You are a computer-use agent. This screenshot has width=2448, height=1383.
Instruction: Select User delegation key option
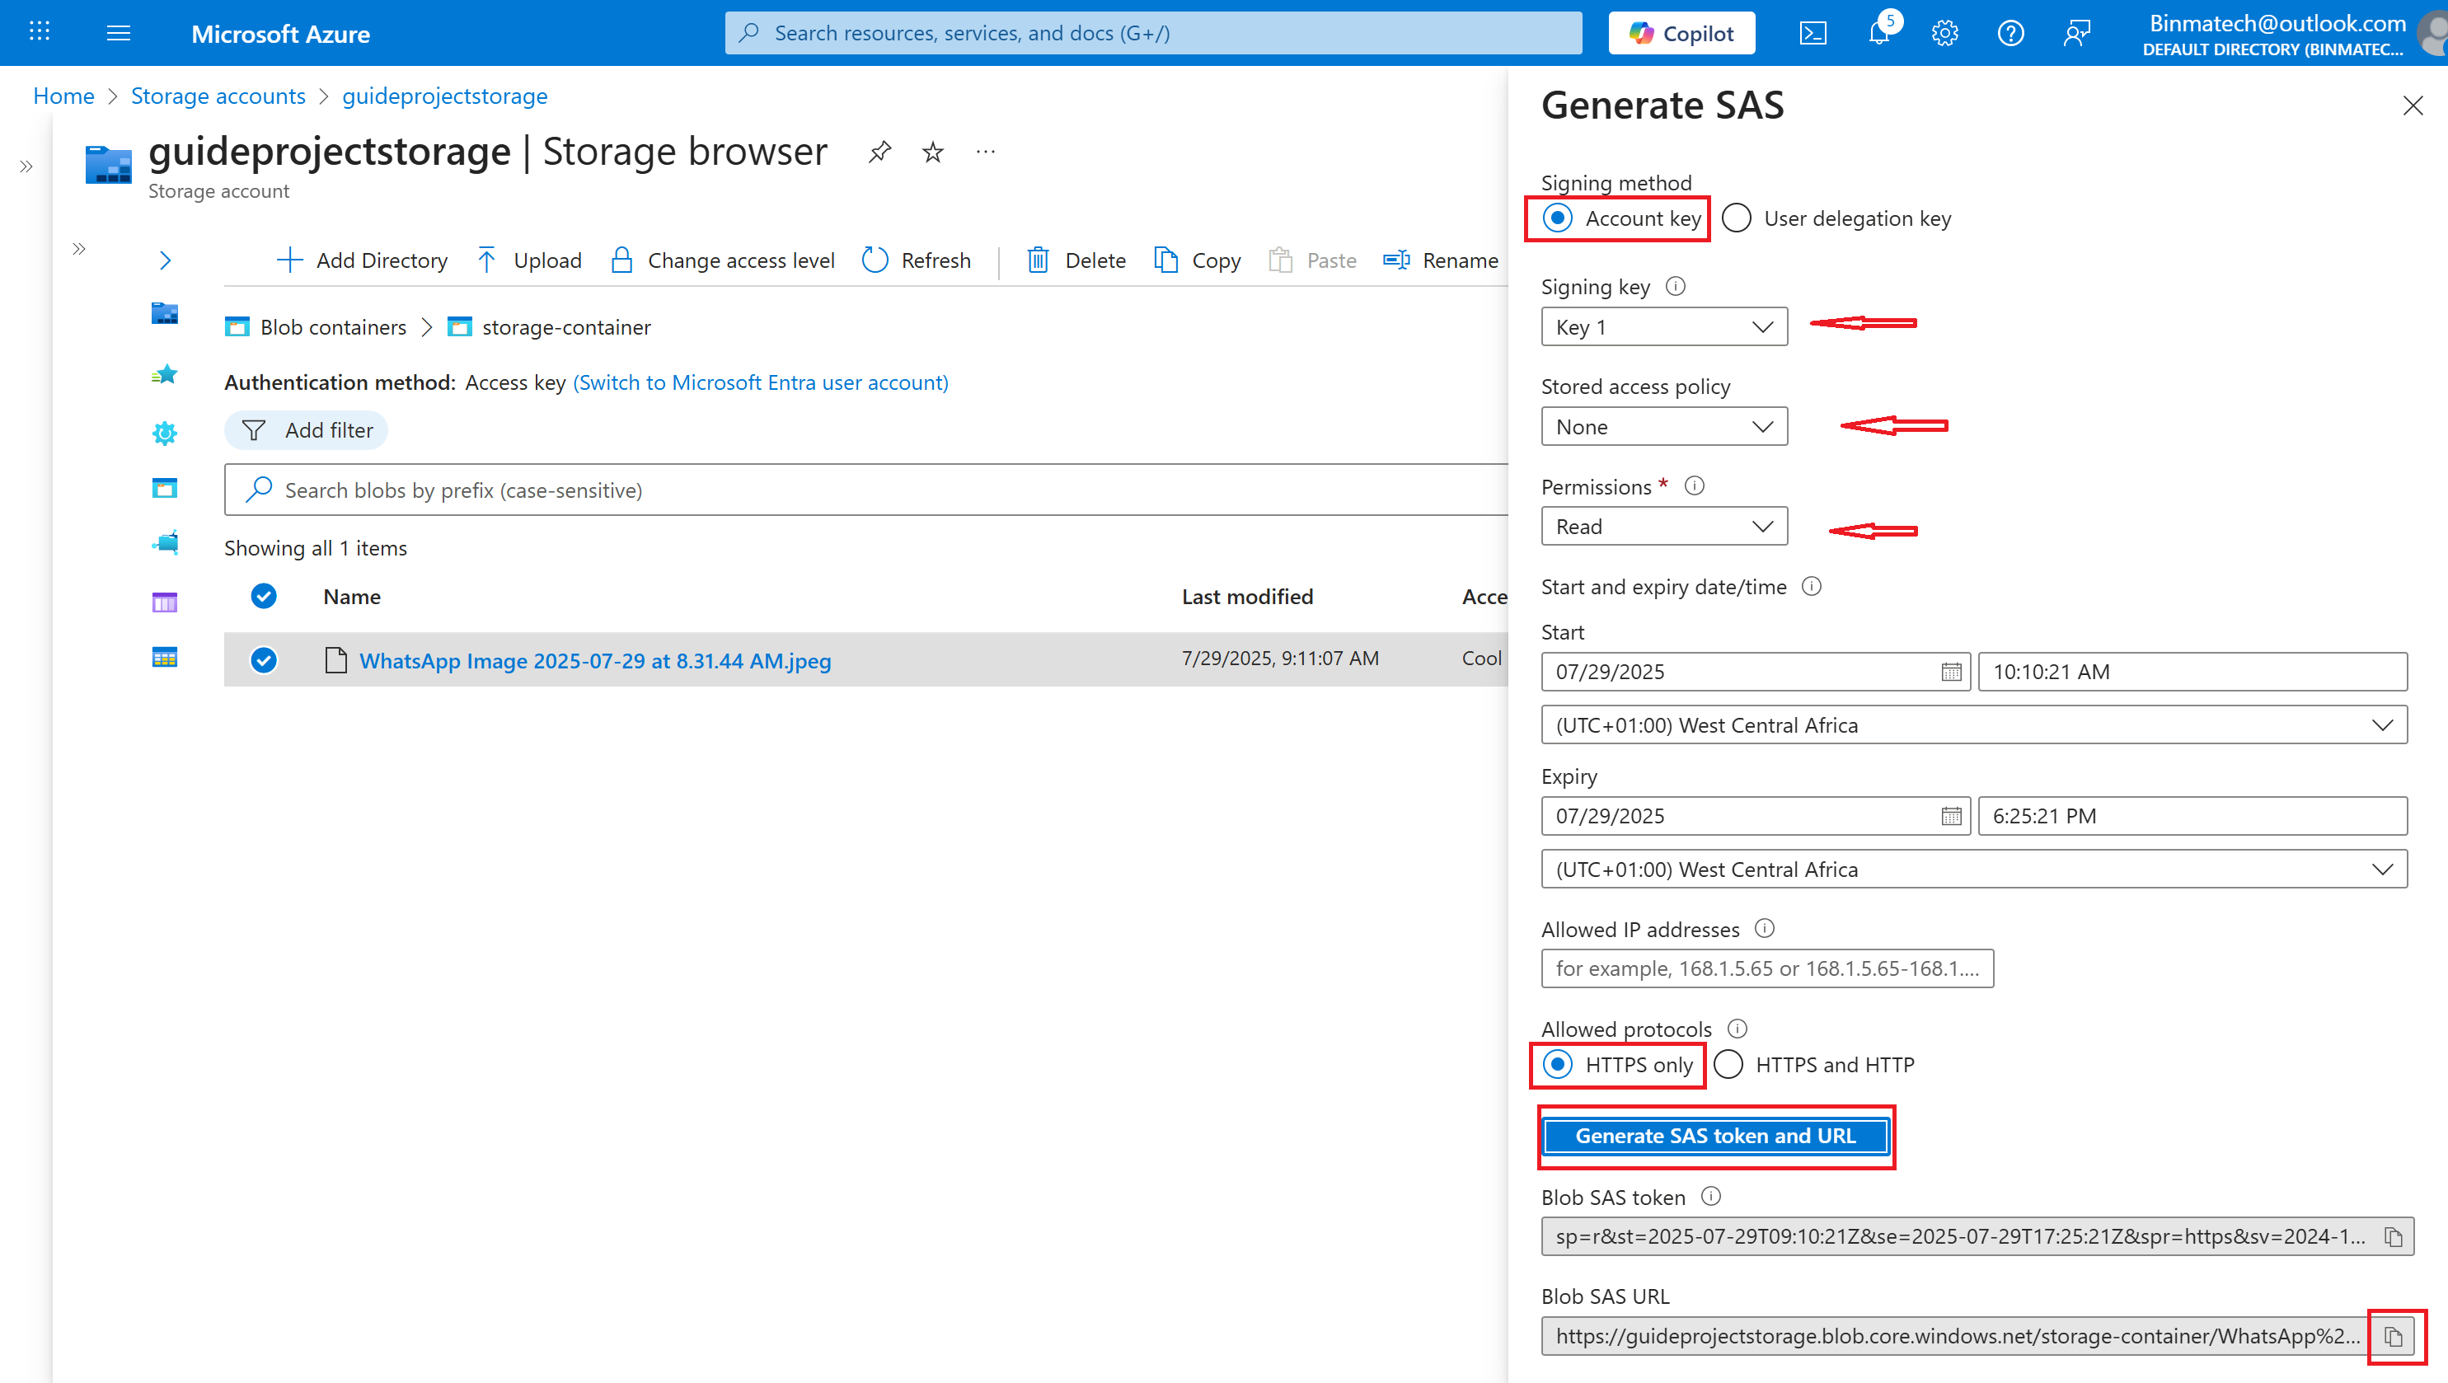tap(1736, 218)
